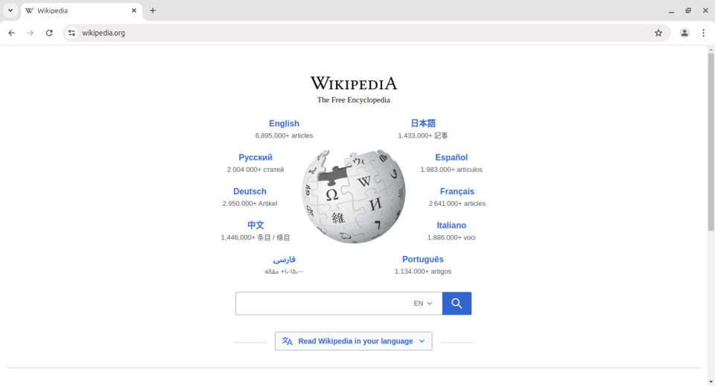
Task: Open the Español Wikipedia link
Action: [x=451, y=158]
